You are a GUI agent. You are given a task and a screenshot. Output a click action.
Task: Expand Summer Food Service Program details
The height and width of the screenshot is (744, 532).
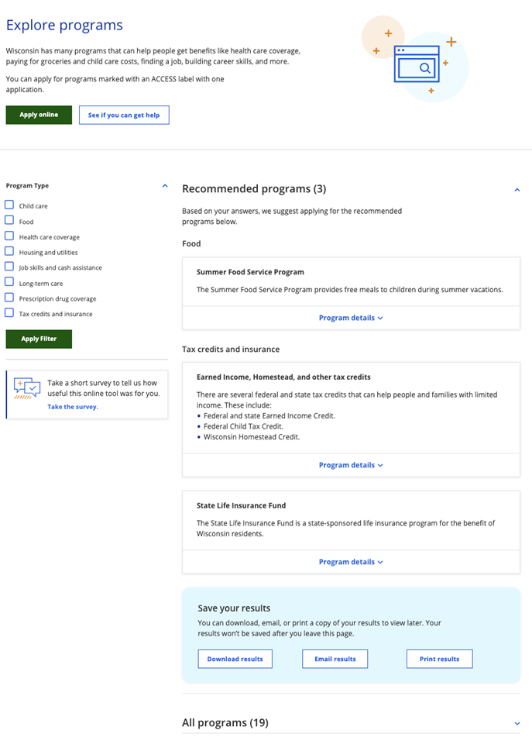coord(351,318)
